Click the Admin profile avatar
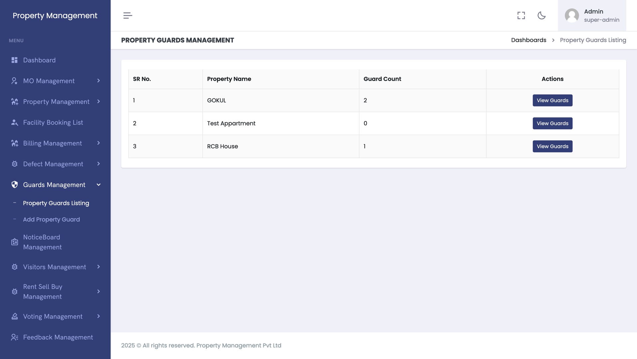 pos(572,16)
